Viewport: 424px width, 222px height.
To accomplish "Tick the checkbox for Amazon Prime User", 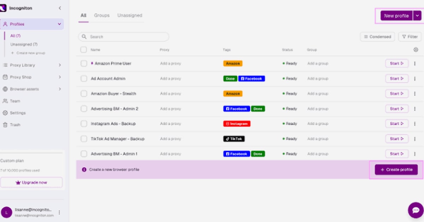I will pos(84,63).
